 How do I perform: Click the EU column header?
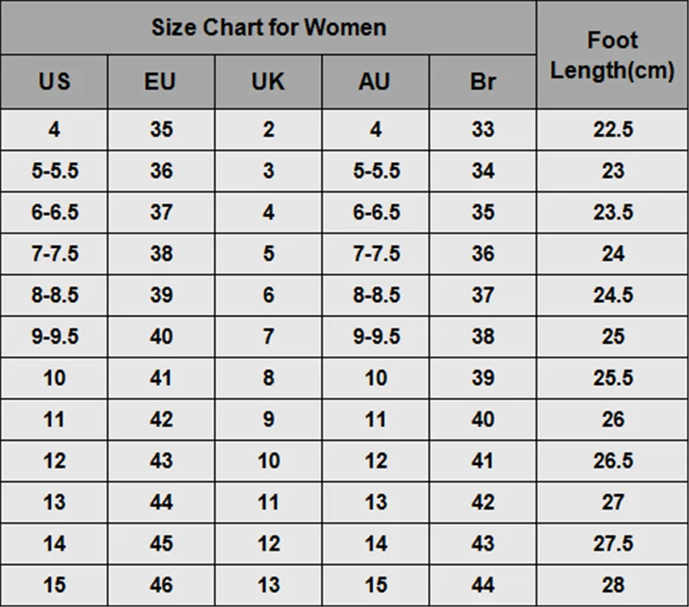click(160, 81)
